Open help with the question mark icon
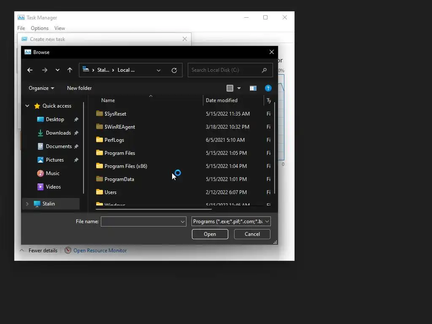 pyautogui.click(x=268, y=88)
